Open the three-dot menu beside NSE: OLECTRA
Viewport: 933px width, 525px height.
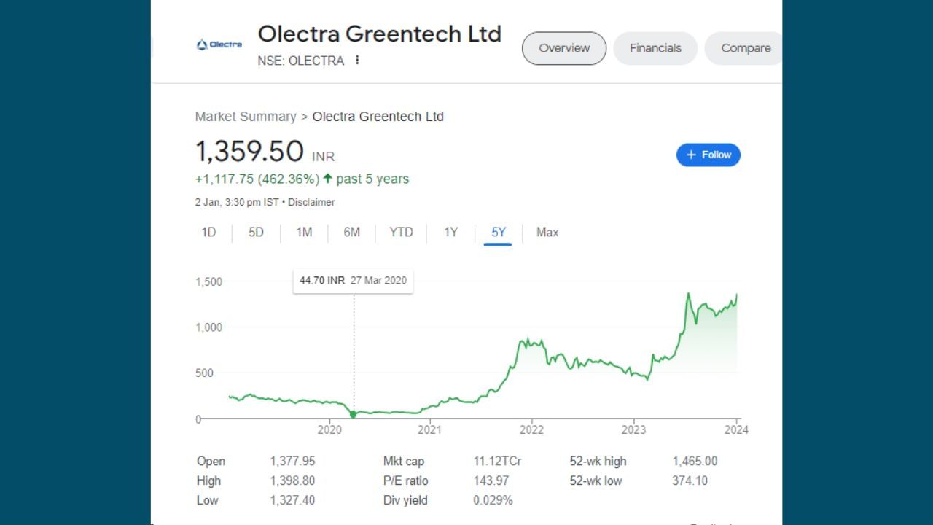[x=357, y=61]
